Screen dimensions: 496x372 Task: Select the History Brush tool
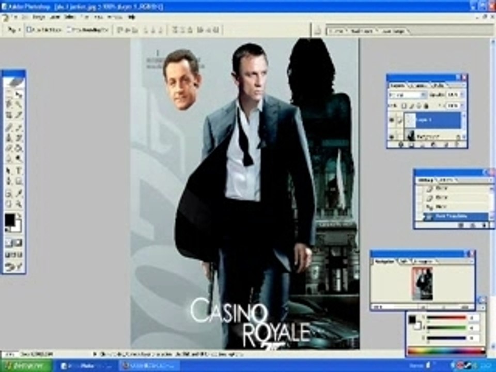pyautogui.click(x=19, y=137)
